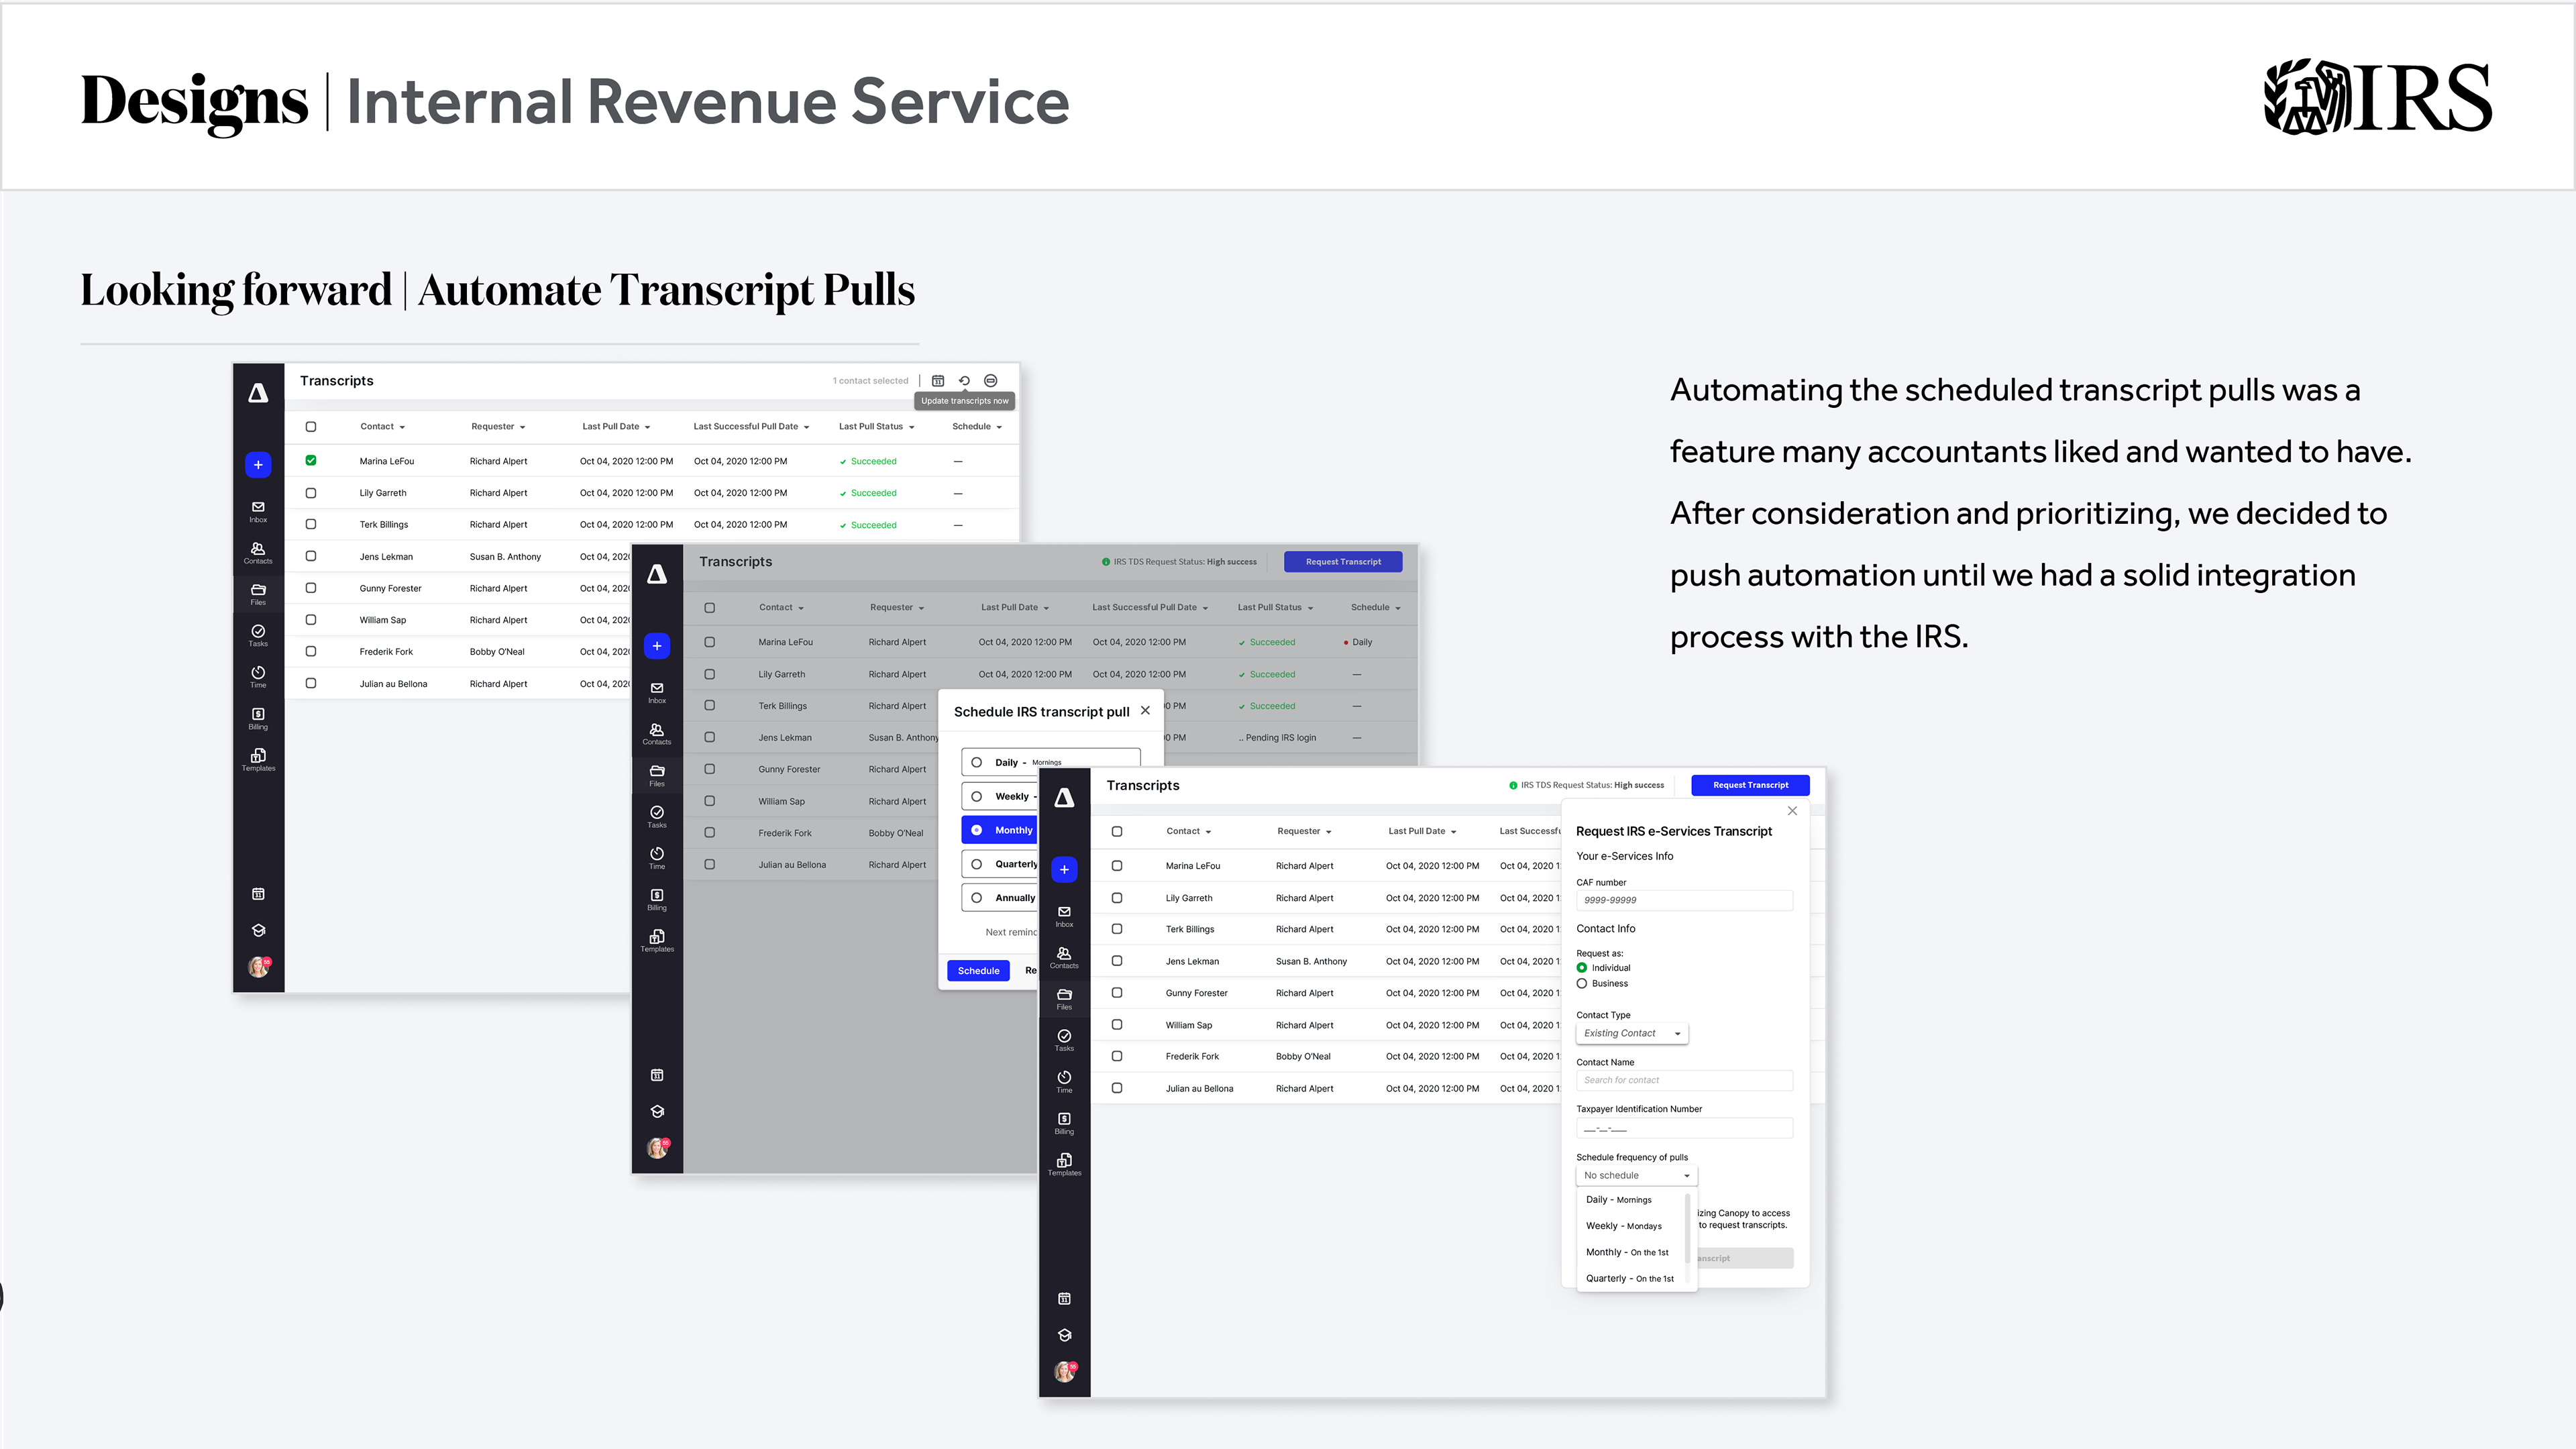Viewport: 2576px width, 1449px height.
Task: Click the blue plus button in back window sidebar
Action: (x=258, y=465)
